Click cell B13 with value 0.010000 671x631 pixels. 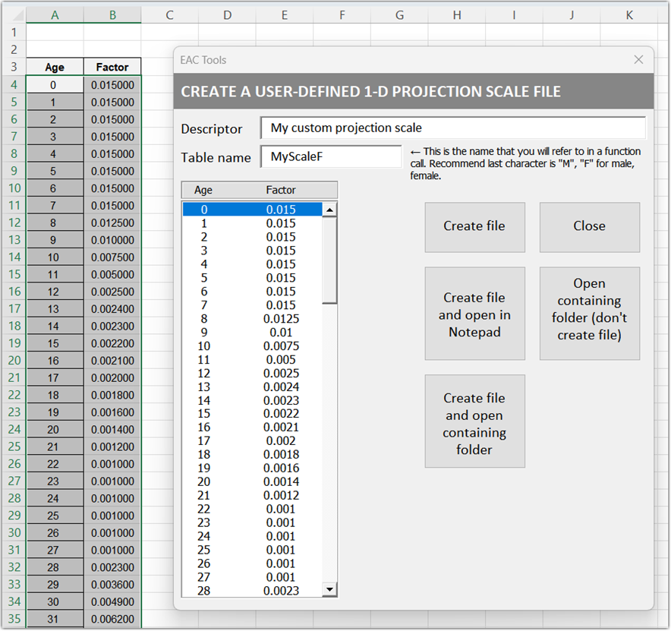click(112, 240)
